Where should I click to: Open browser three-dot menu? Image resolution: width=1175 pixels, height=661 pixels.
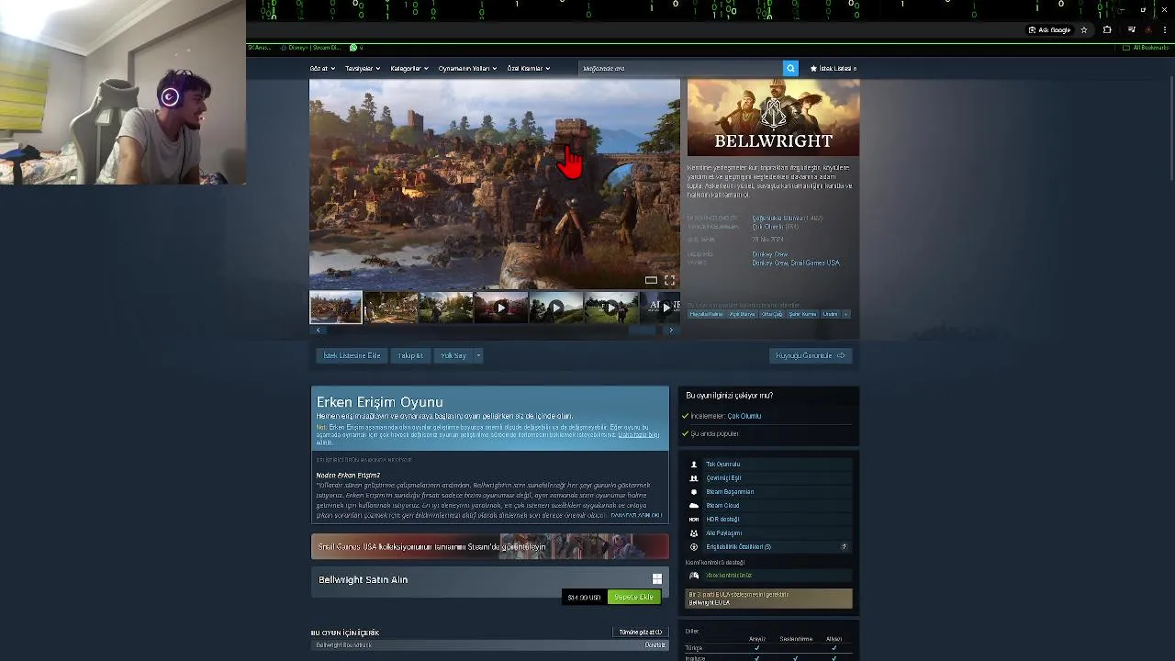point(1164,29)
